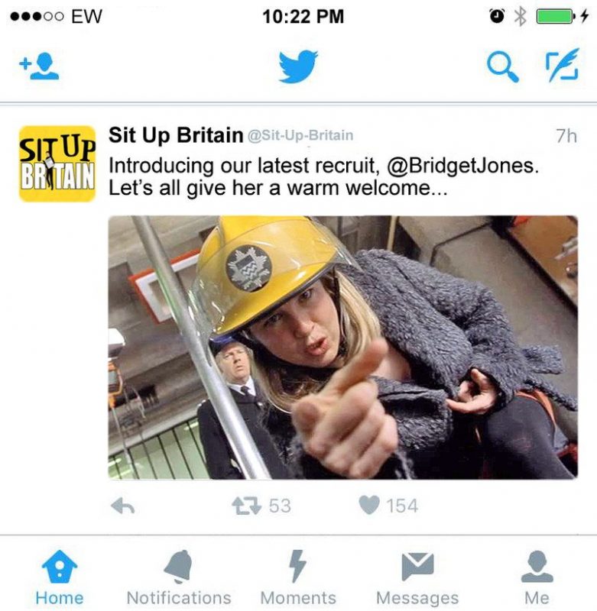Compose a new tweet with quill icon
597x611 pixels.
coord(563,65)
